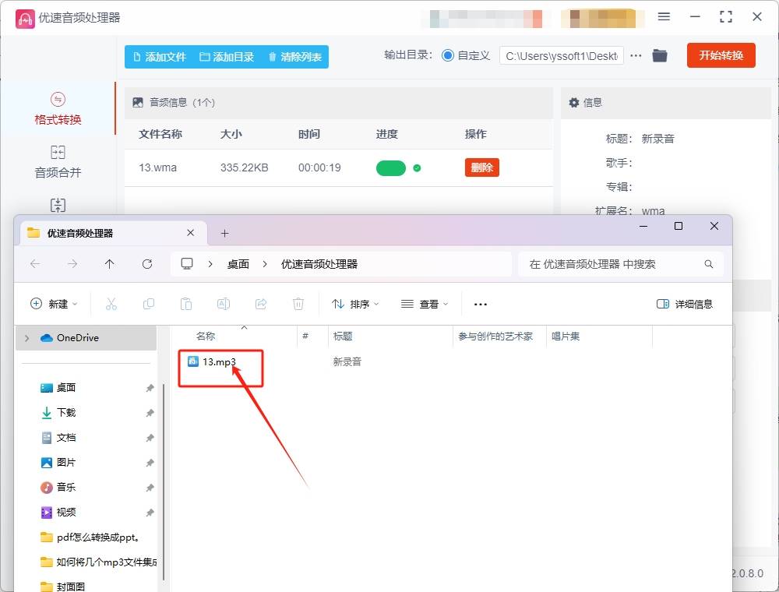The image size is (779, 592).
Task: Open the Explorer see more (…) menu
Action: tap(481, 304)
